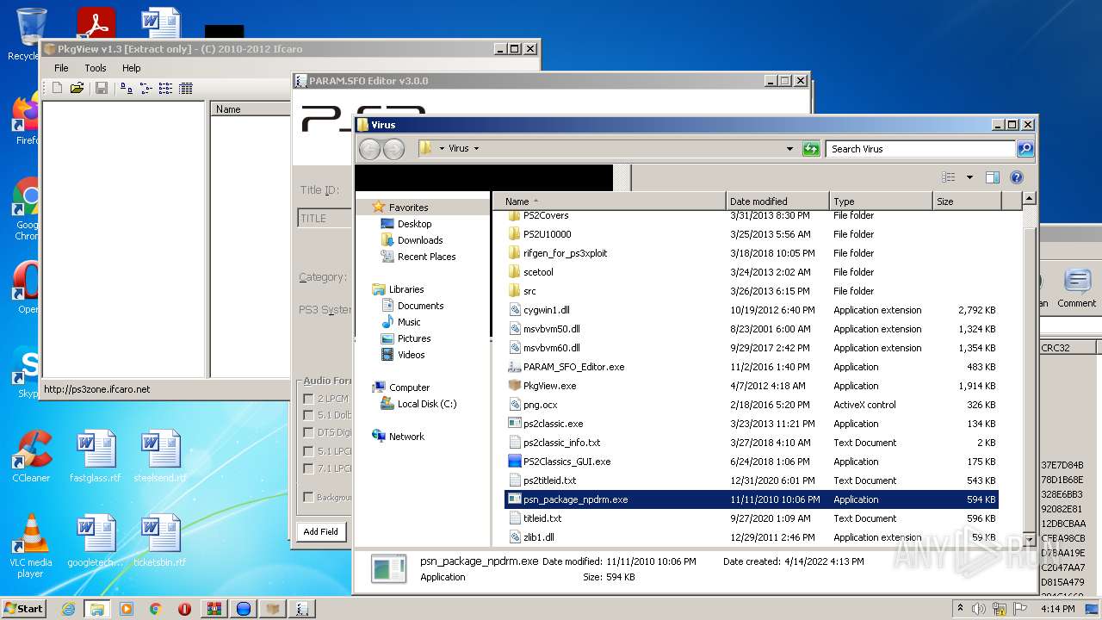Select Network in navigation pane
This screenshot has height=620, width=1102.
(x=406, y=437)
